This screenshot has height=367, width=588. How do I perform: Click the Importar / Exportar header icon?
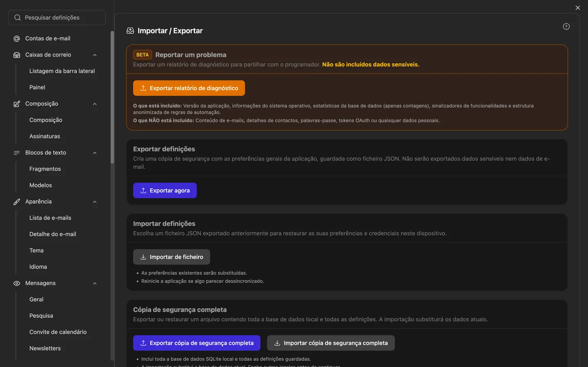tap(130, 31)
